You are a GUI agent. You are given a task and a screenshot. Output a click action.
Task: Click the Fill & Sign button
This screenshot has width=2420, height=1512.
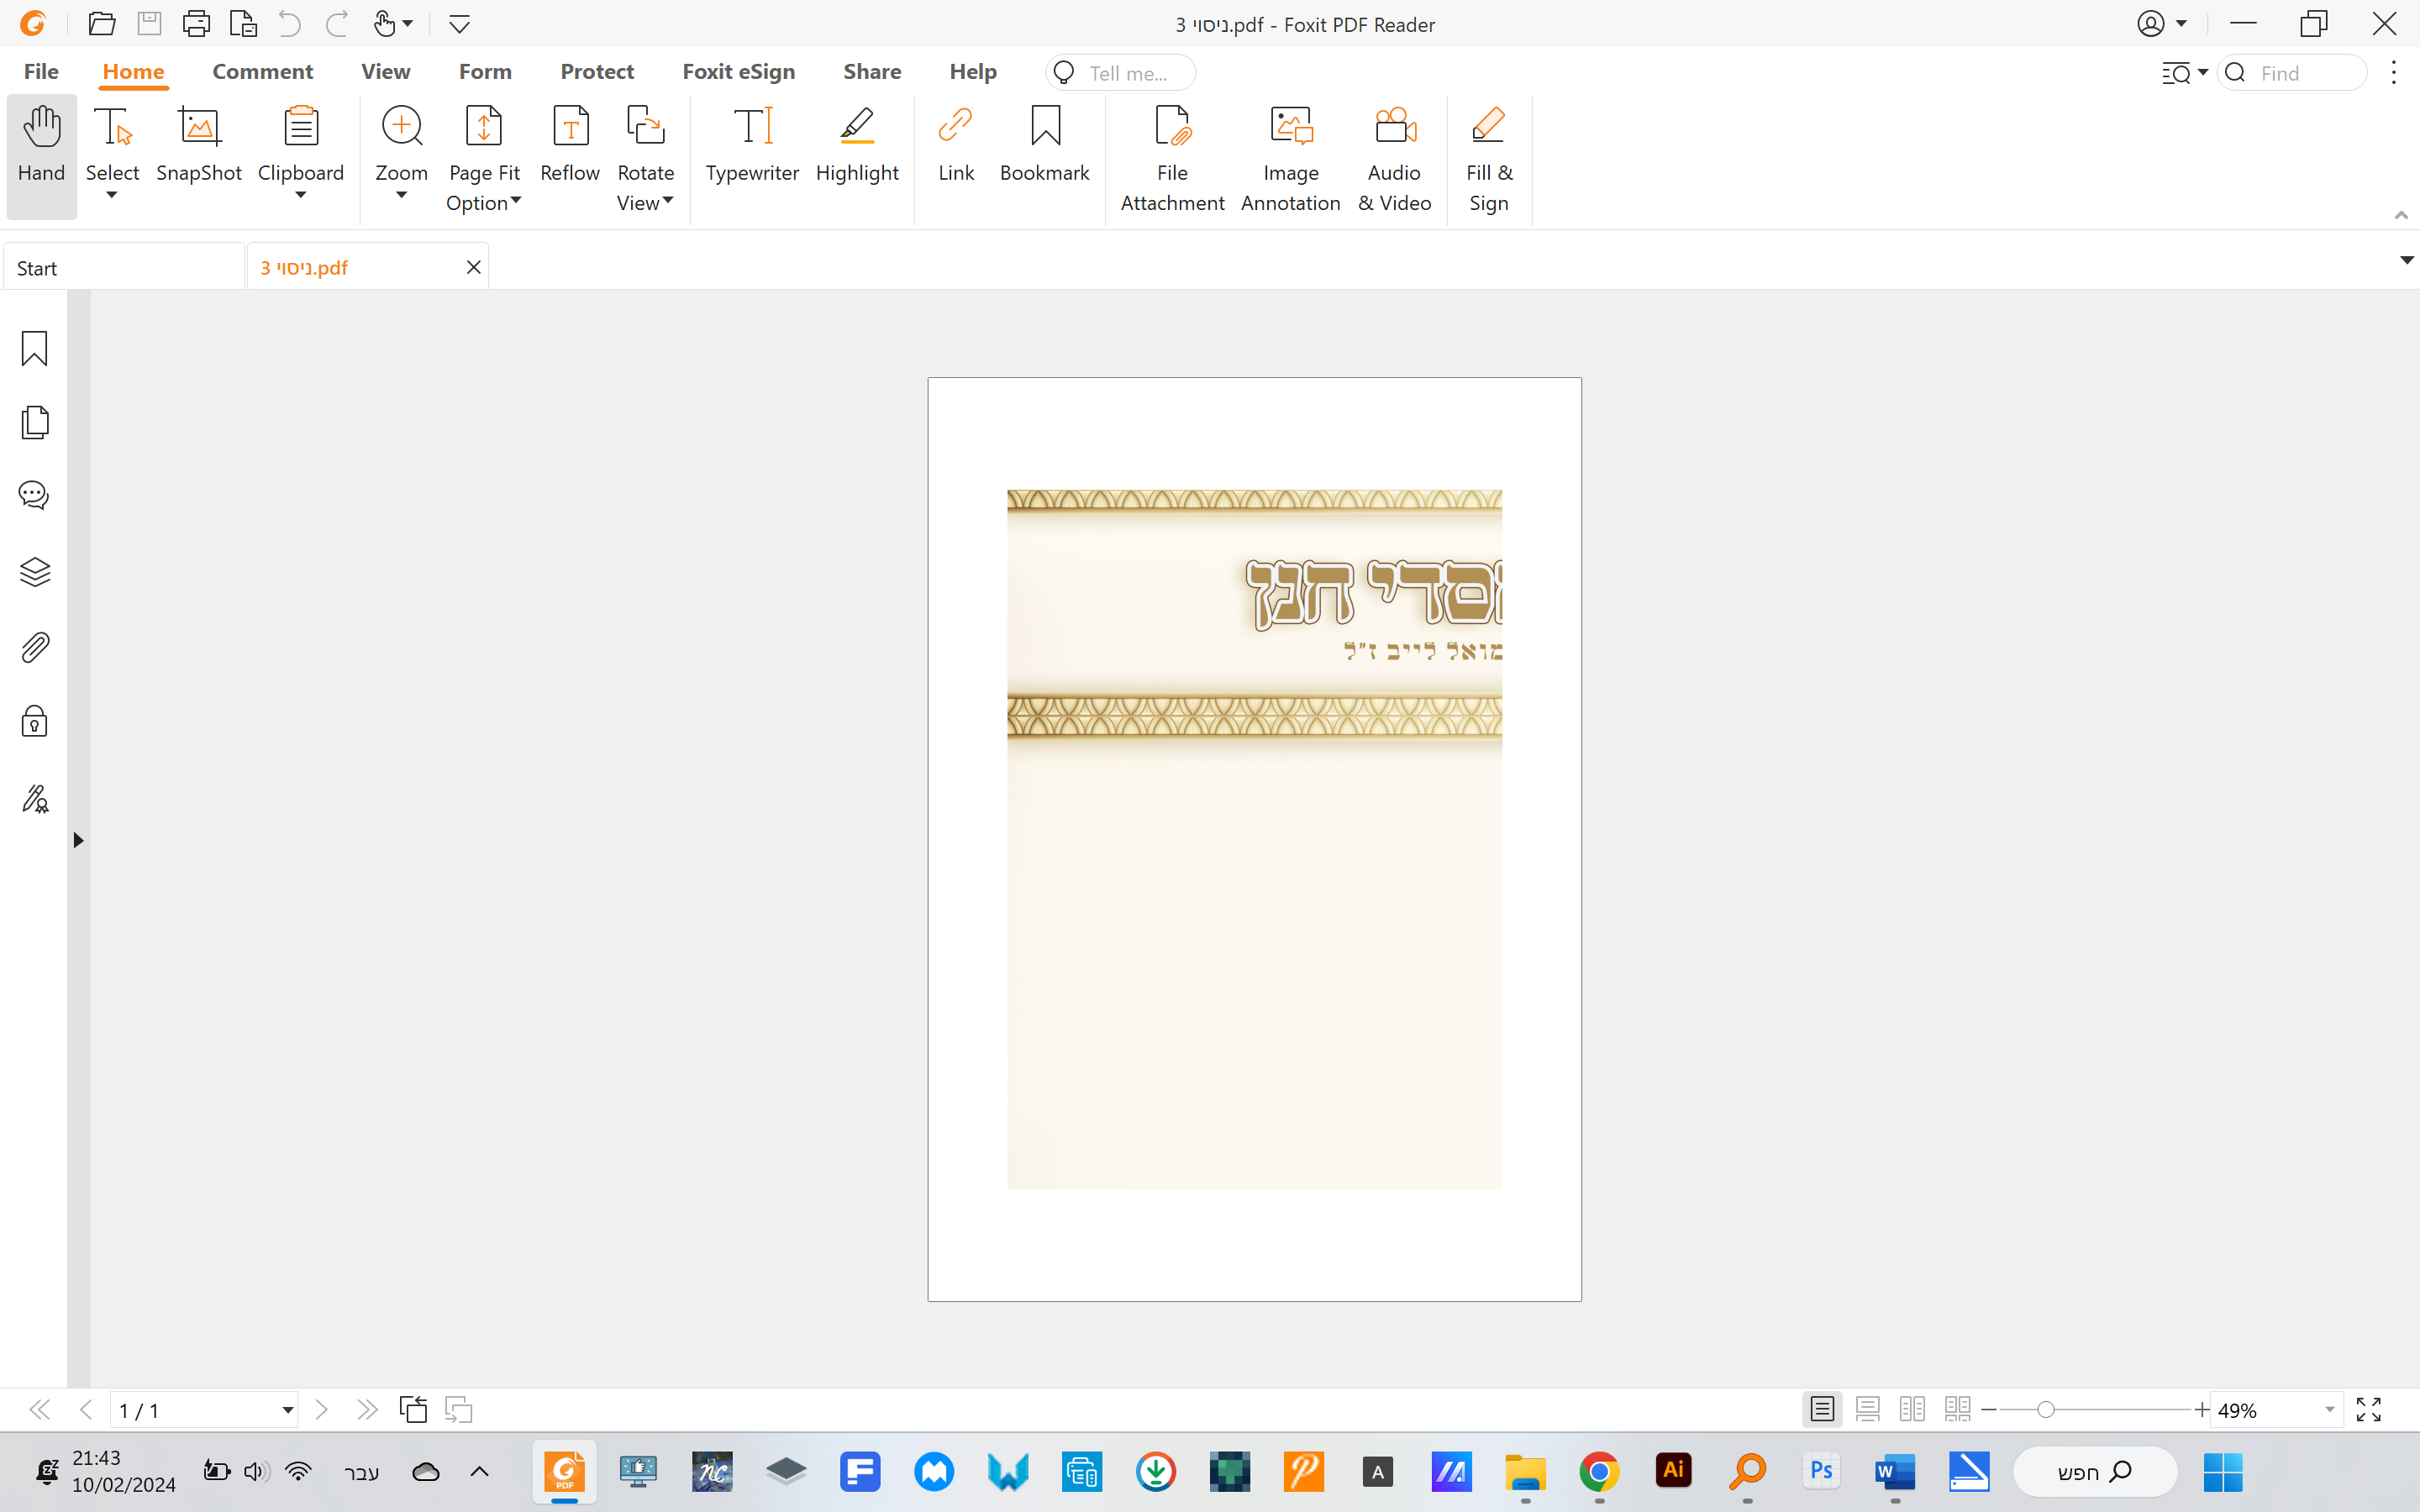coord(1489,159)
